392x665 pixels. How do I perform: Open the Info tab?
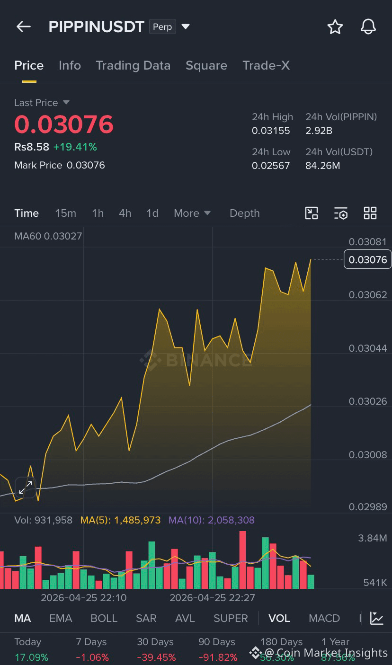[70, 65]
